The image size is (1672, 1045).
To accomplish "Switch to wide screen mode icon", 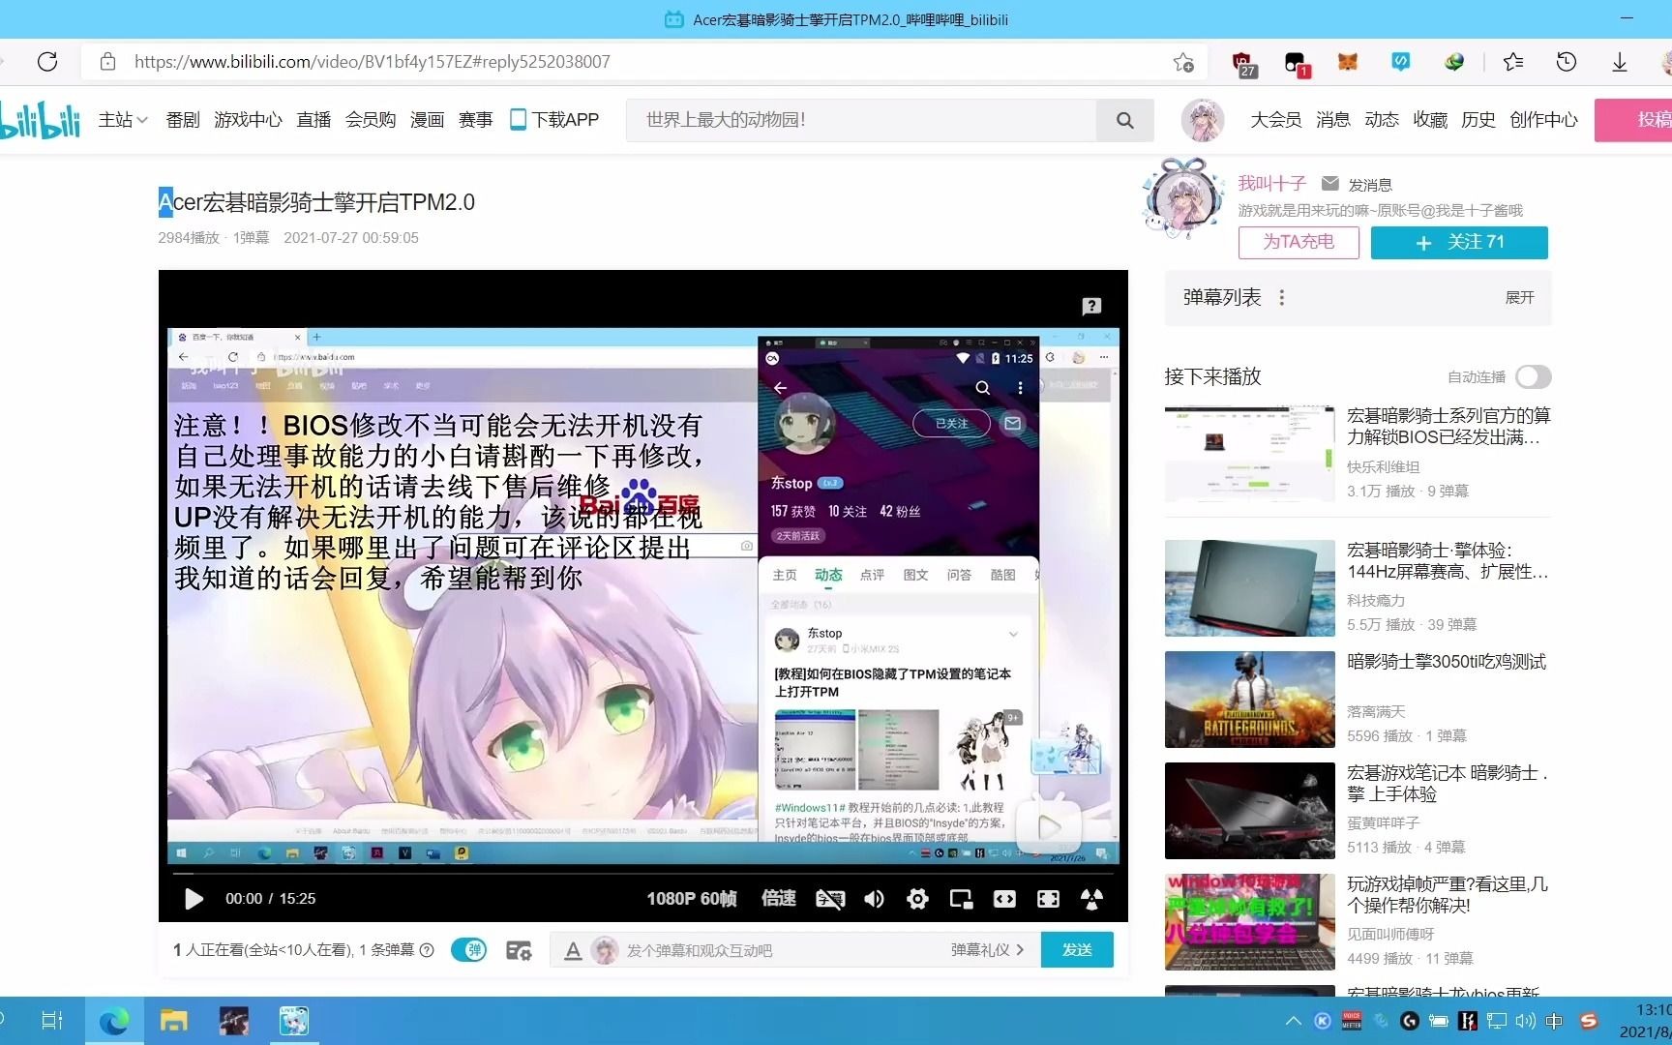I will click(1004, 899).
